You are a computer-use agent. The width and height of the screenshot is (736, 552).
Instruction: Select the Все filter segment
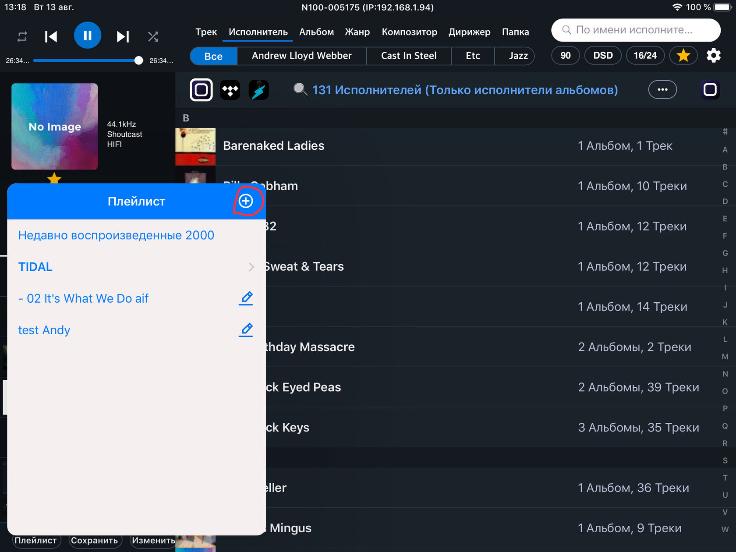point(213,56)
